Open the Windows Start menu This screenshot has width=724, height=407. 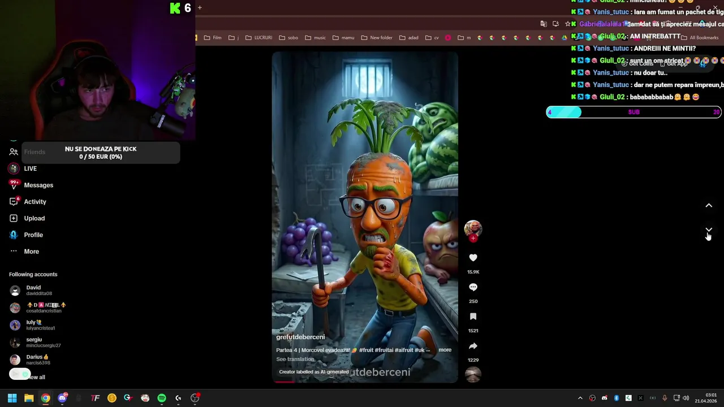coord(12,398)
